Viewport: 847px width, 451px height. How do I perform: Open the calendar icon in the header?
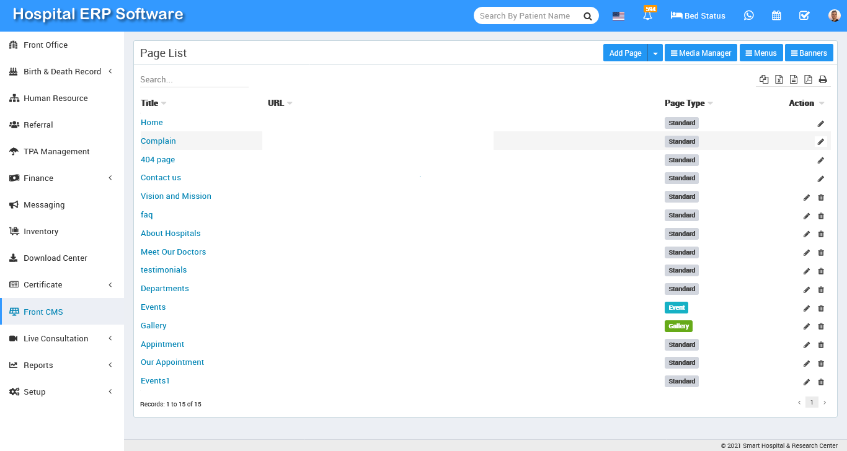coord(776,15)
